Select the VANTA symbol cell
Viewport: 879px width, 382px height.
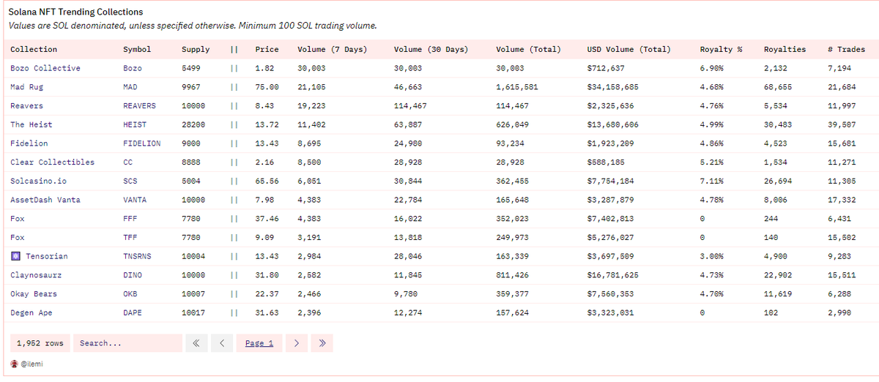(x=135, y=200)
